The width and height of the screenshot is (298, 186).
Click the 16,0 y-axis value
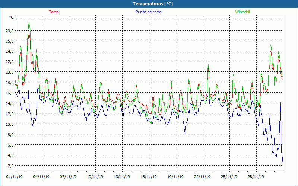coord(10,93)
